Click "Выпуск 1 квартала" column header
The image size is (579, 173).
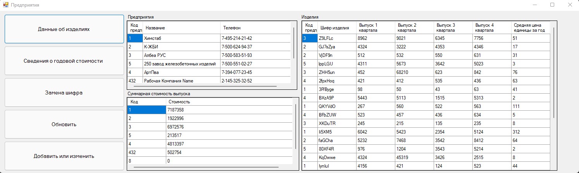[x=376, y=28]
